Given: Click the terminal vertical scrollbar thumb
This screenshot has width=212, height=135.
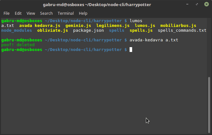Looking at the screenshot, I should (209, 105).
